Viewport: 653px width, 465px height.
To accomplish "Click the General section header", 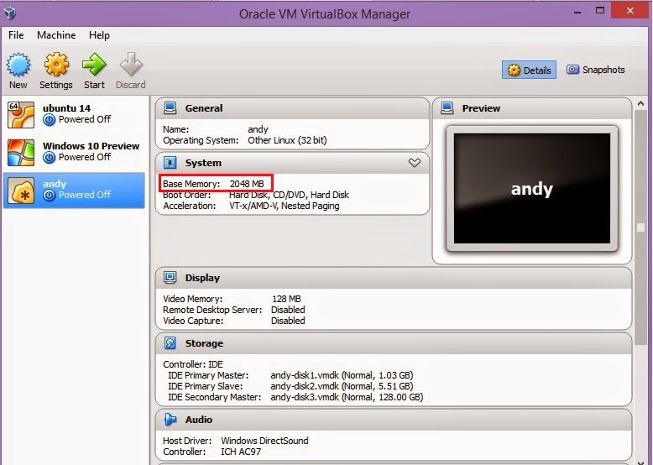I will [x=292, y=108].
